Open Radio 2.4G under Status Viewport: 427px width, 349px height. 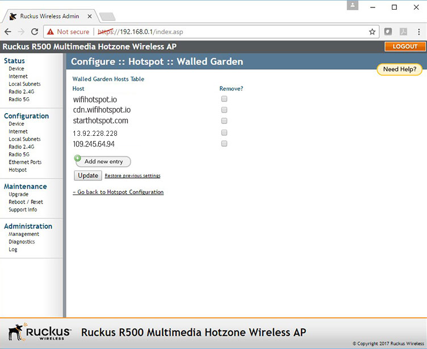pyautogui.click(x=21, y=92)
